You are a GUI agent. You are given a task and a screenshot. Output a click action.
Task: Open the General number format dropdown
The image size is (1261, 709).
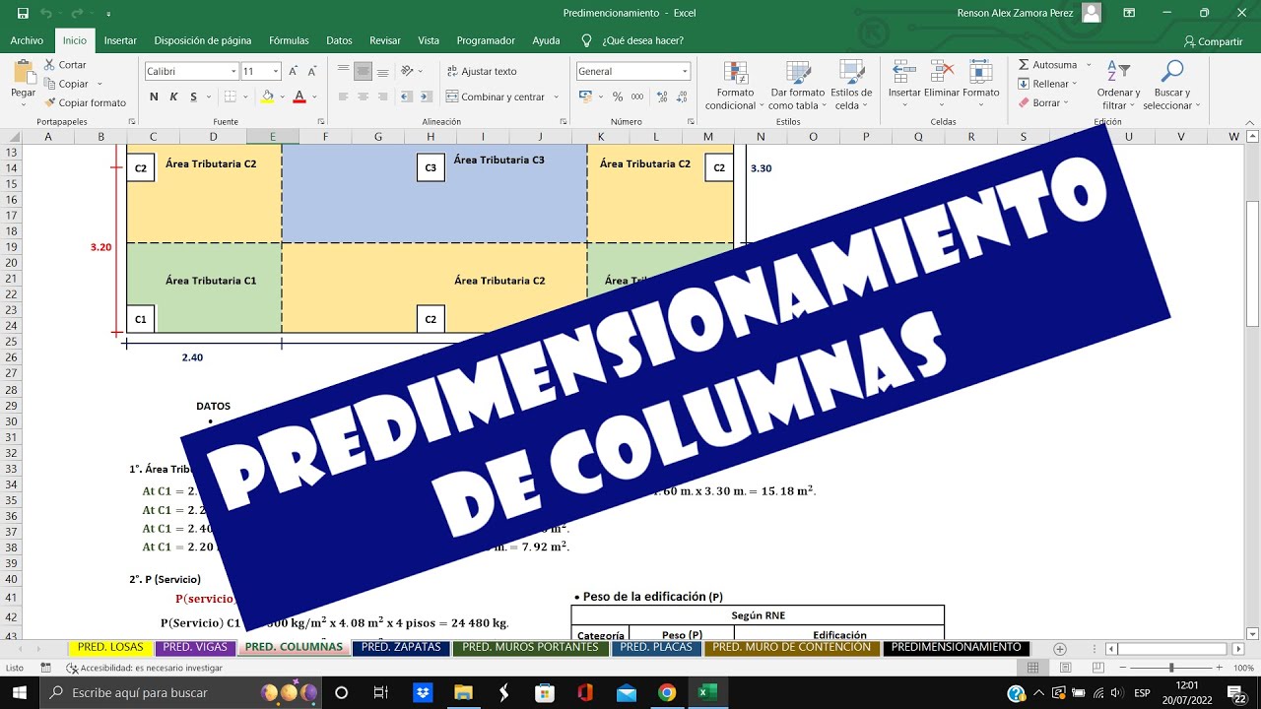pyautogui.click(x=685, y=71)
